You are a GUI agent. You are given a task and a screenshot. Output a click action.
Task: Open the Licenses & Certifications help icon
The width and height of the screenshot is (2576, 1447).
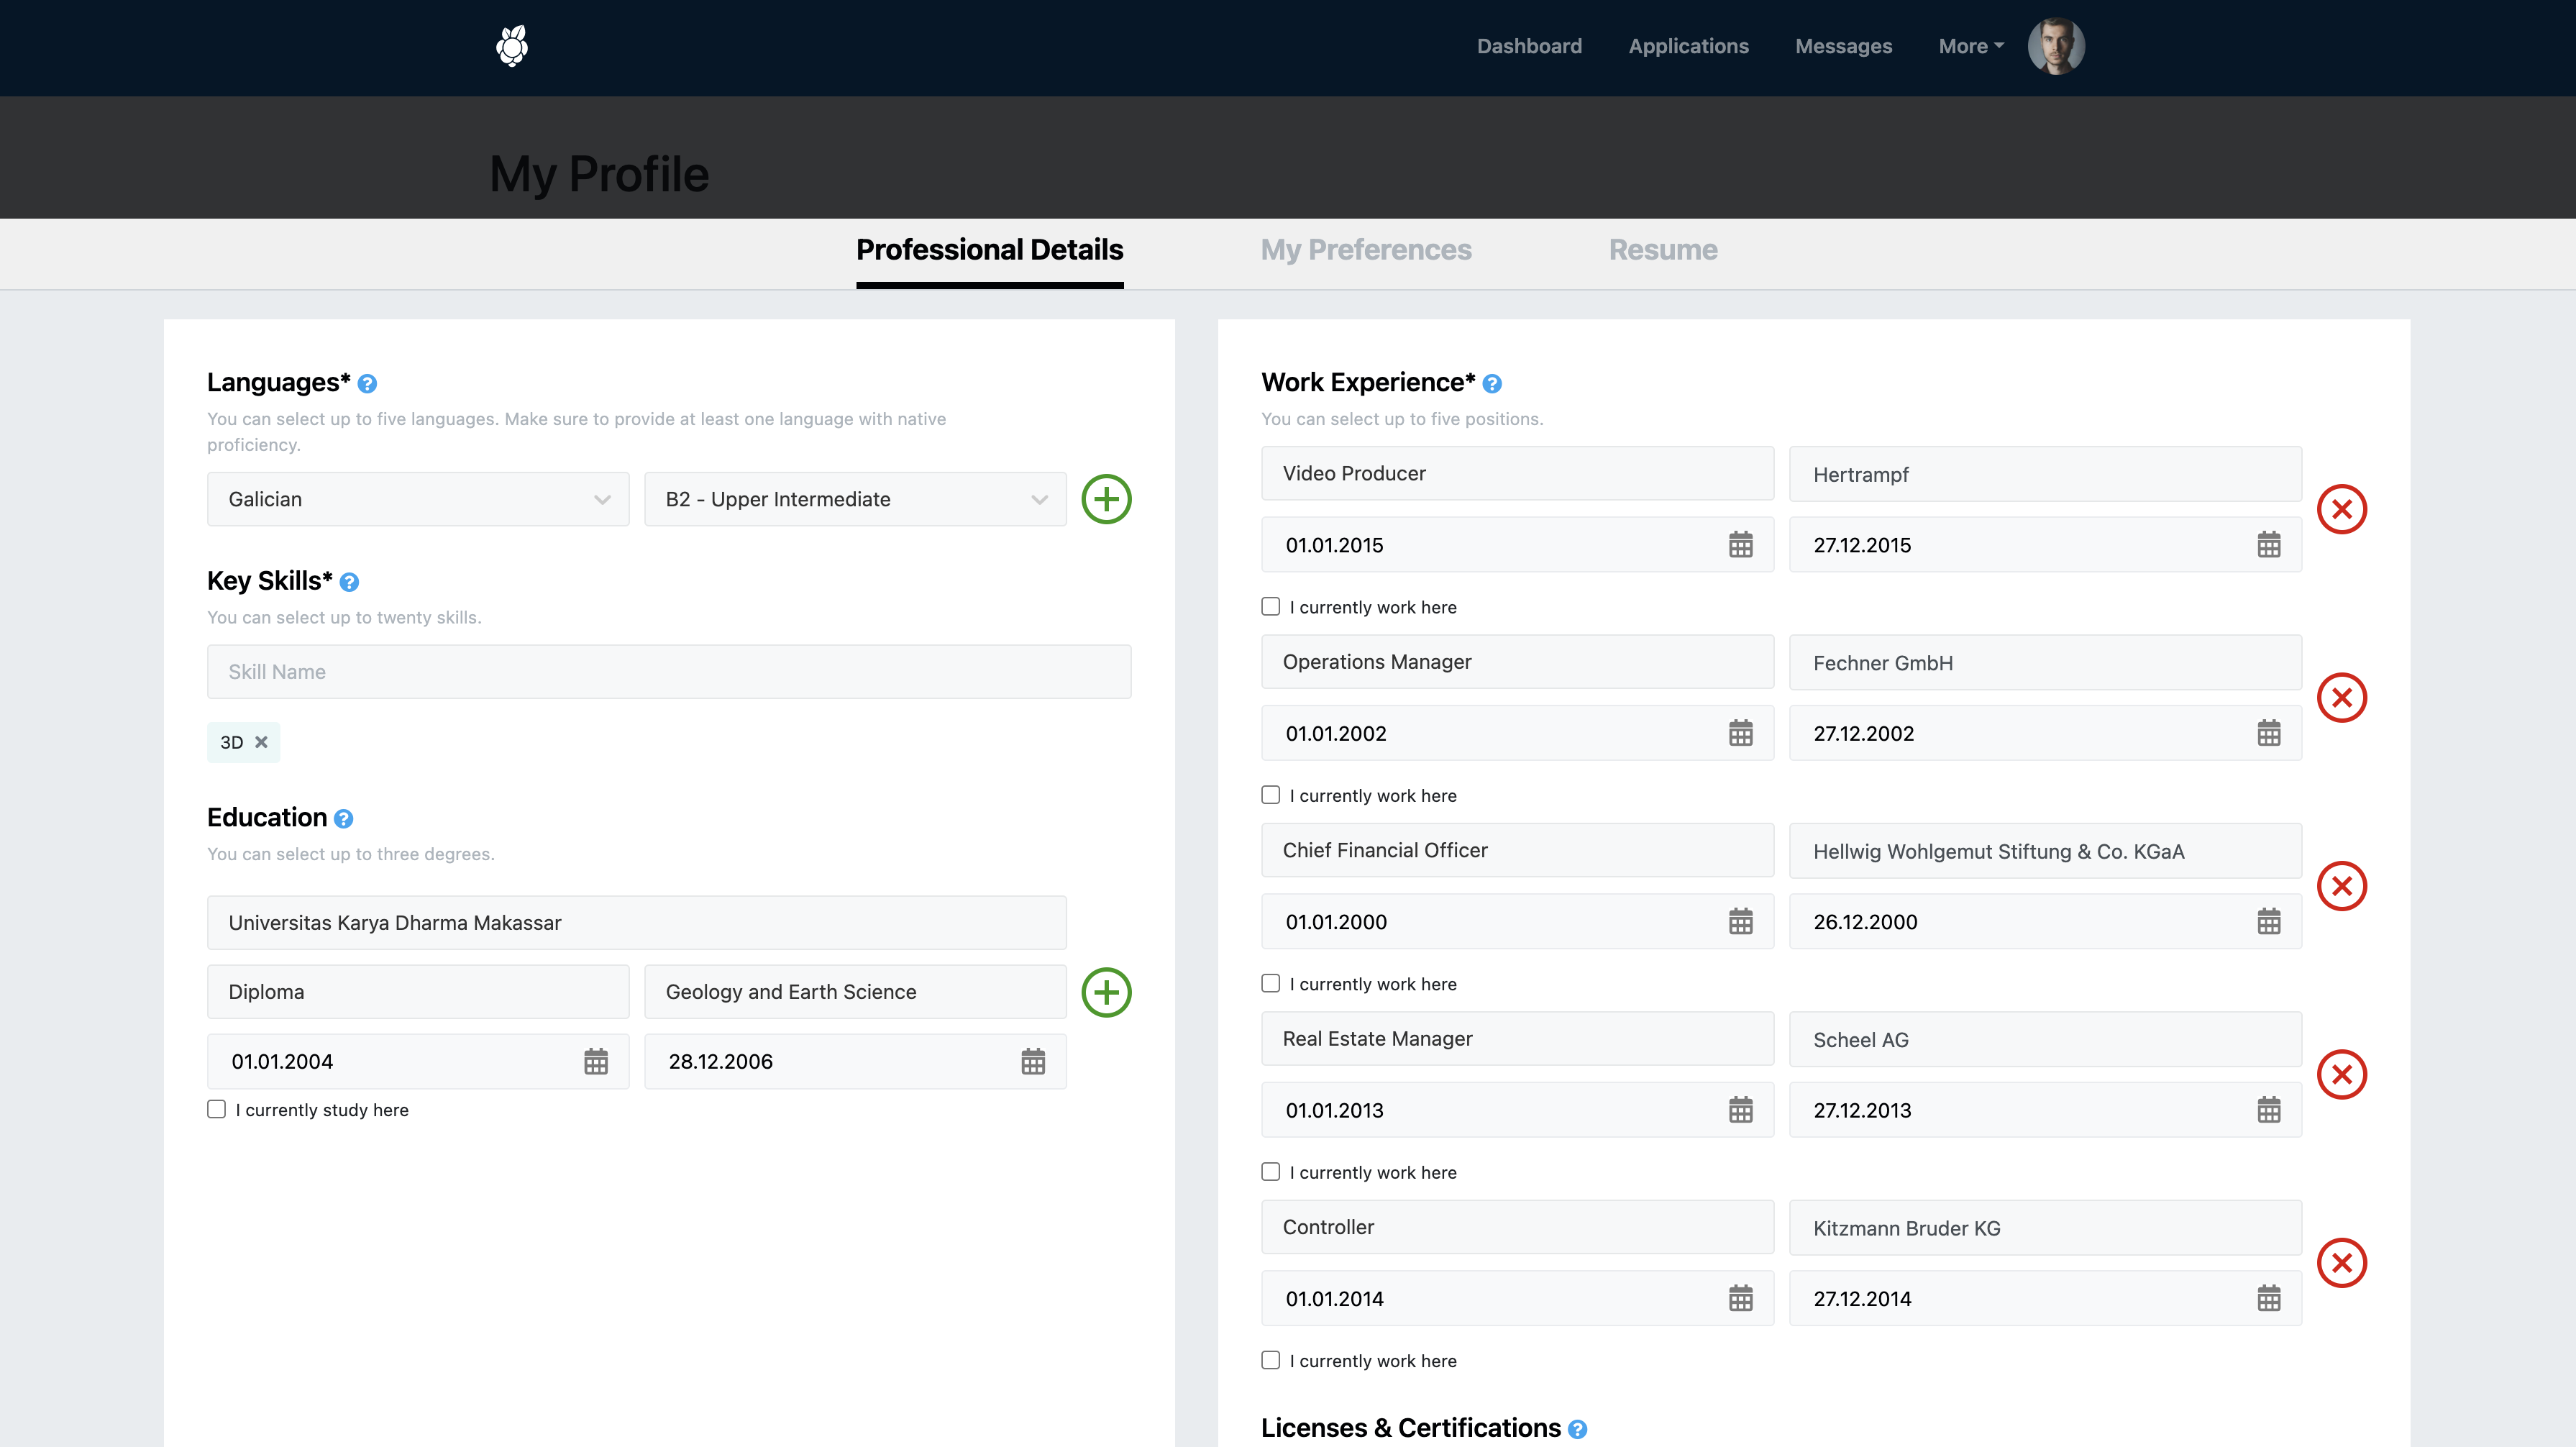1577,1430
